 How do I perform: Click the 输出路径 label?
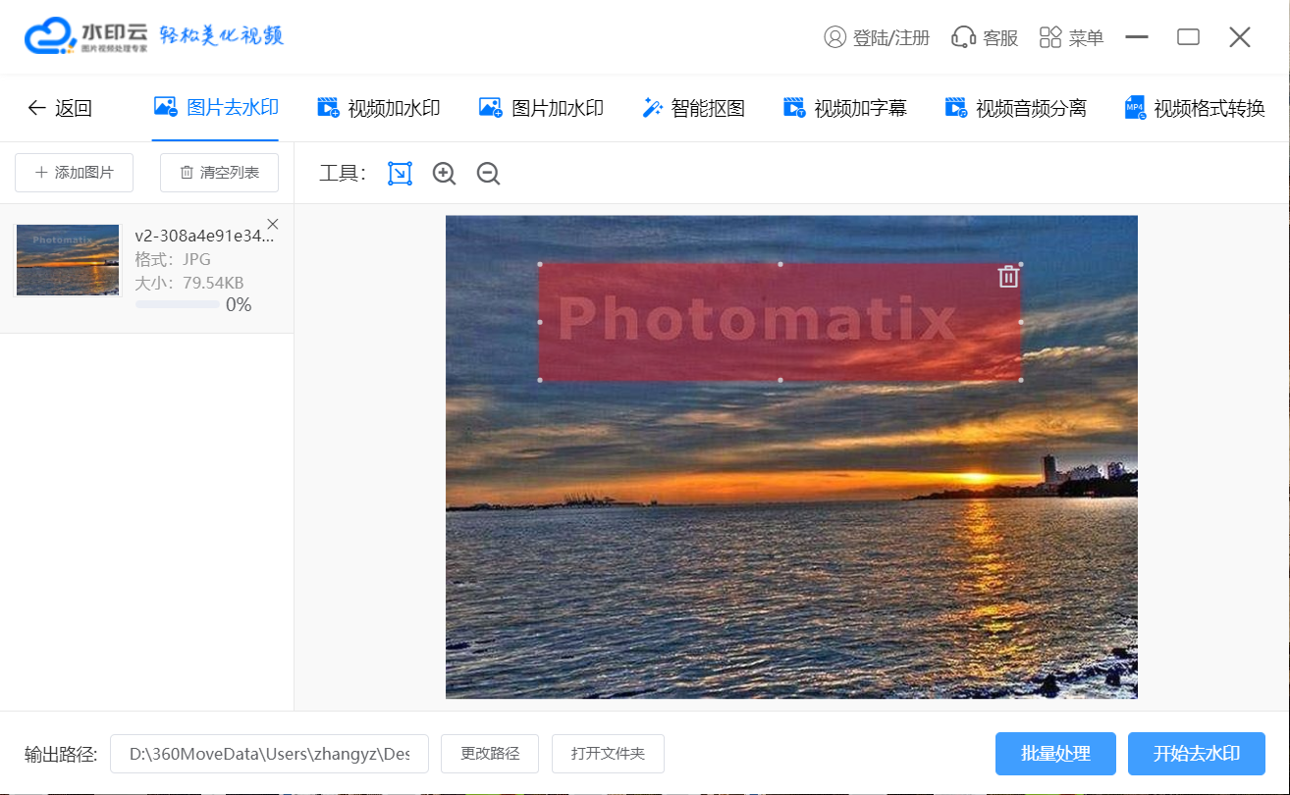pyautogui.click(x=61, y=754)
